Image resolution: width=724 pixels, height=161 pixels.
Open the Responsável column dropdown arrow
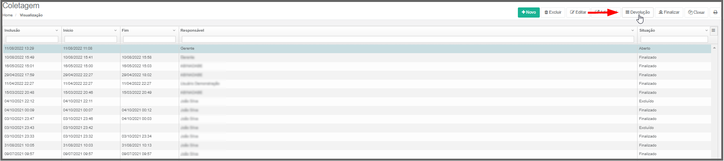[x=633, y=30]
